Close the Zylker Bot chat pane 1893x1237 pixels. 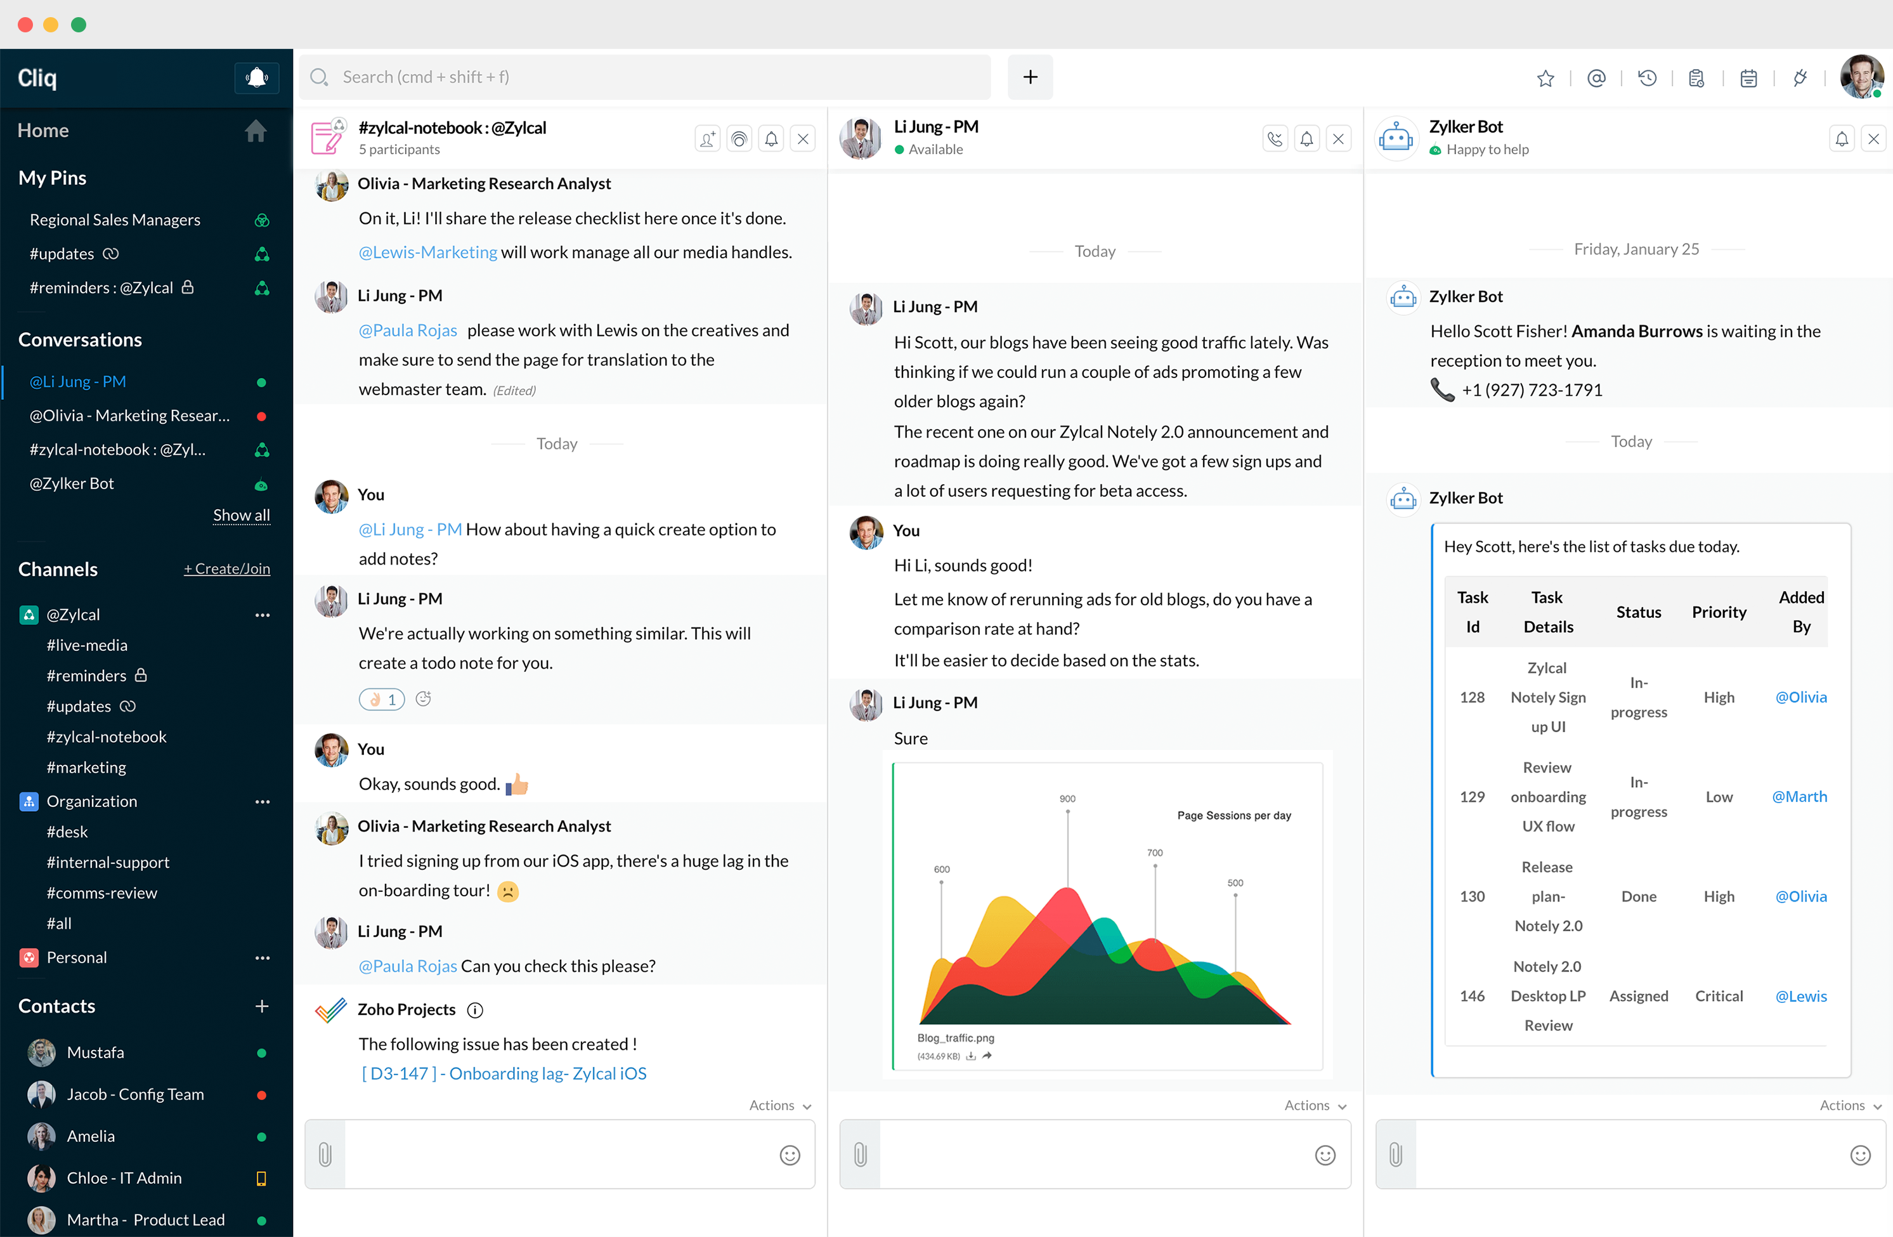click(x=1874, y=139)
